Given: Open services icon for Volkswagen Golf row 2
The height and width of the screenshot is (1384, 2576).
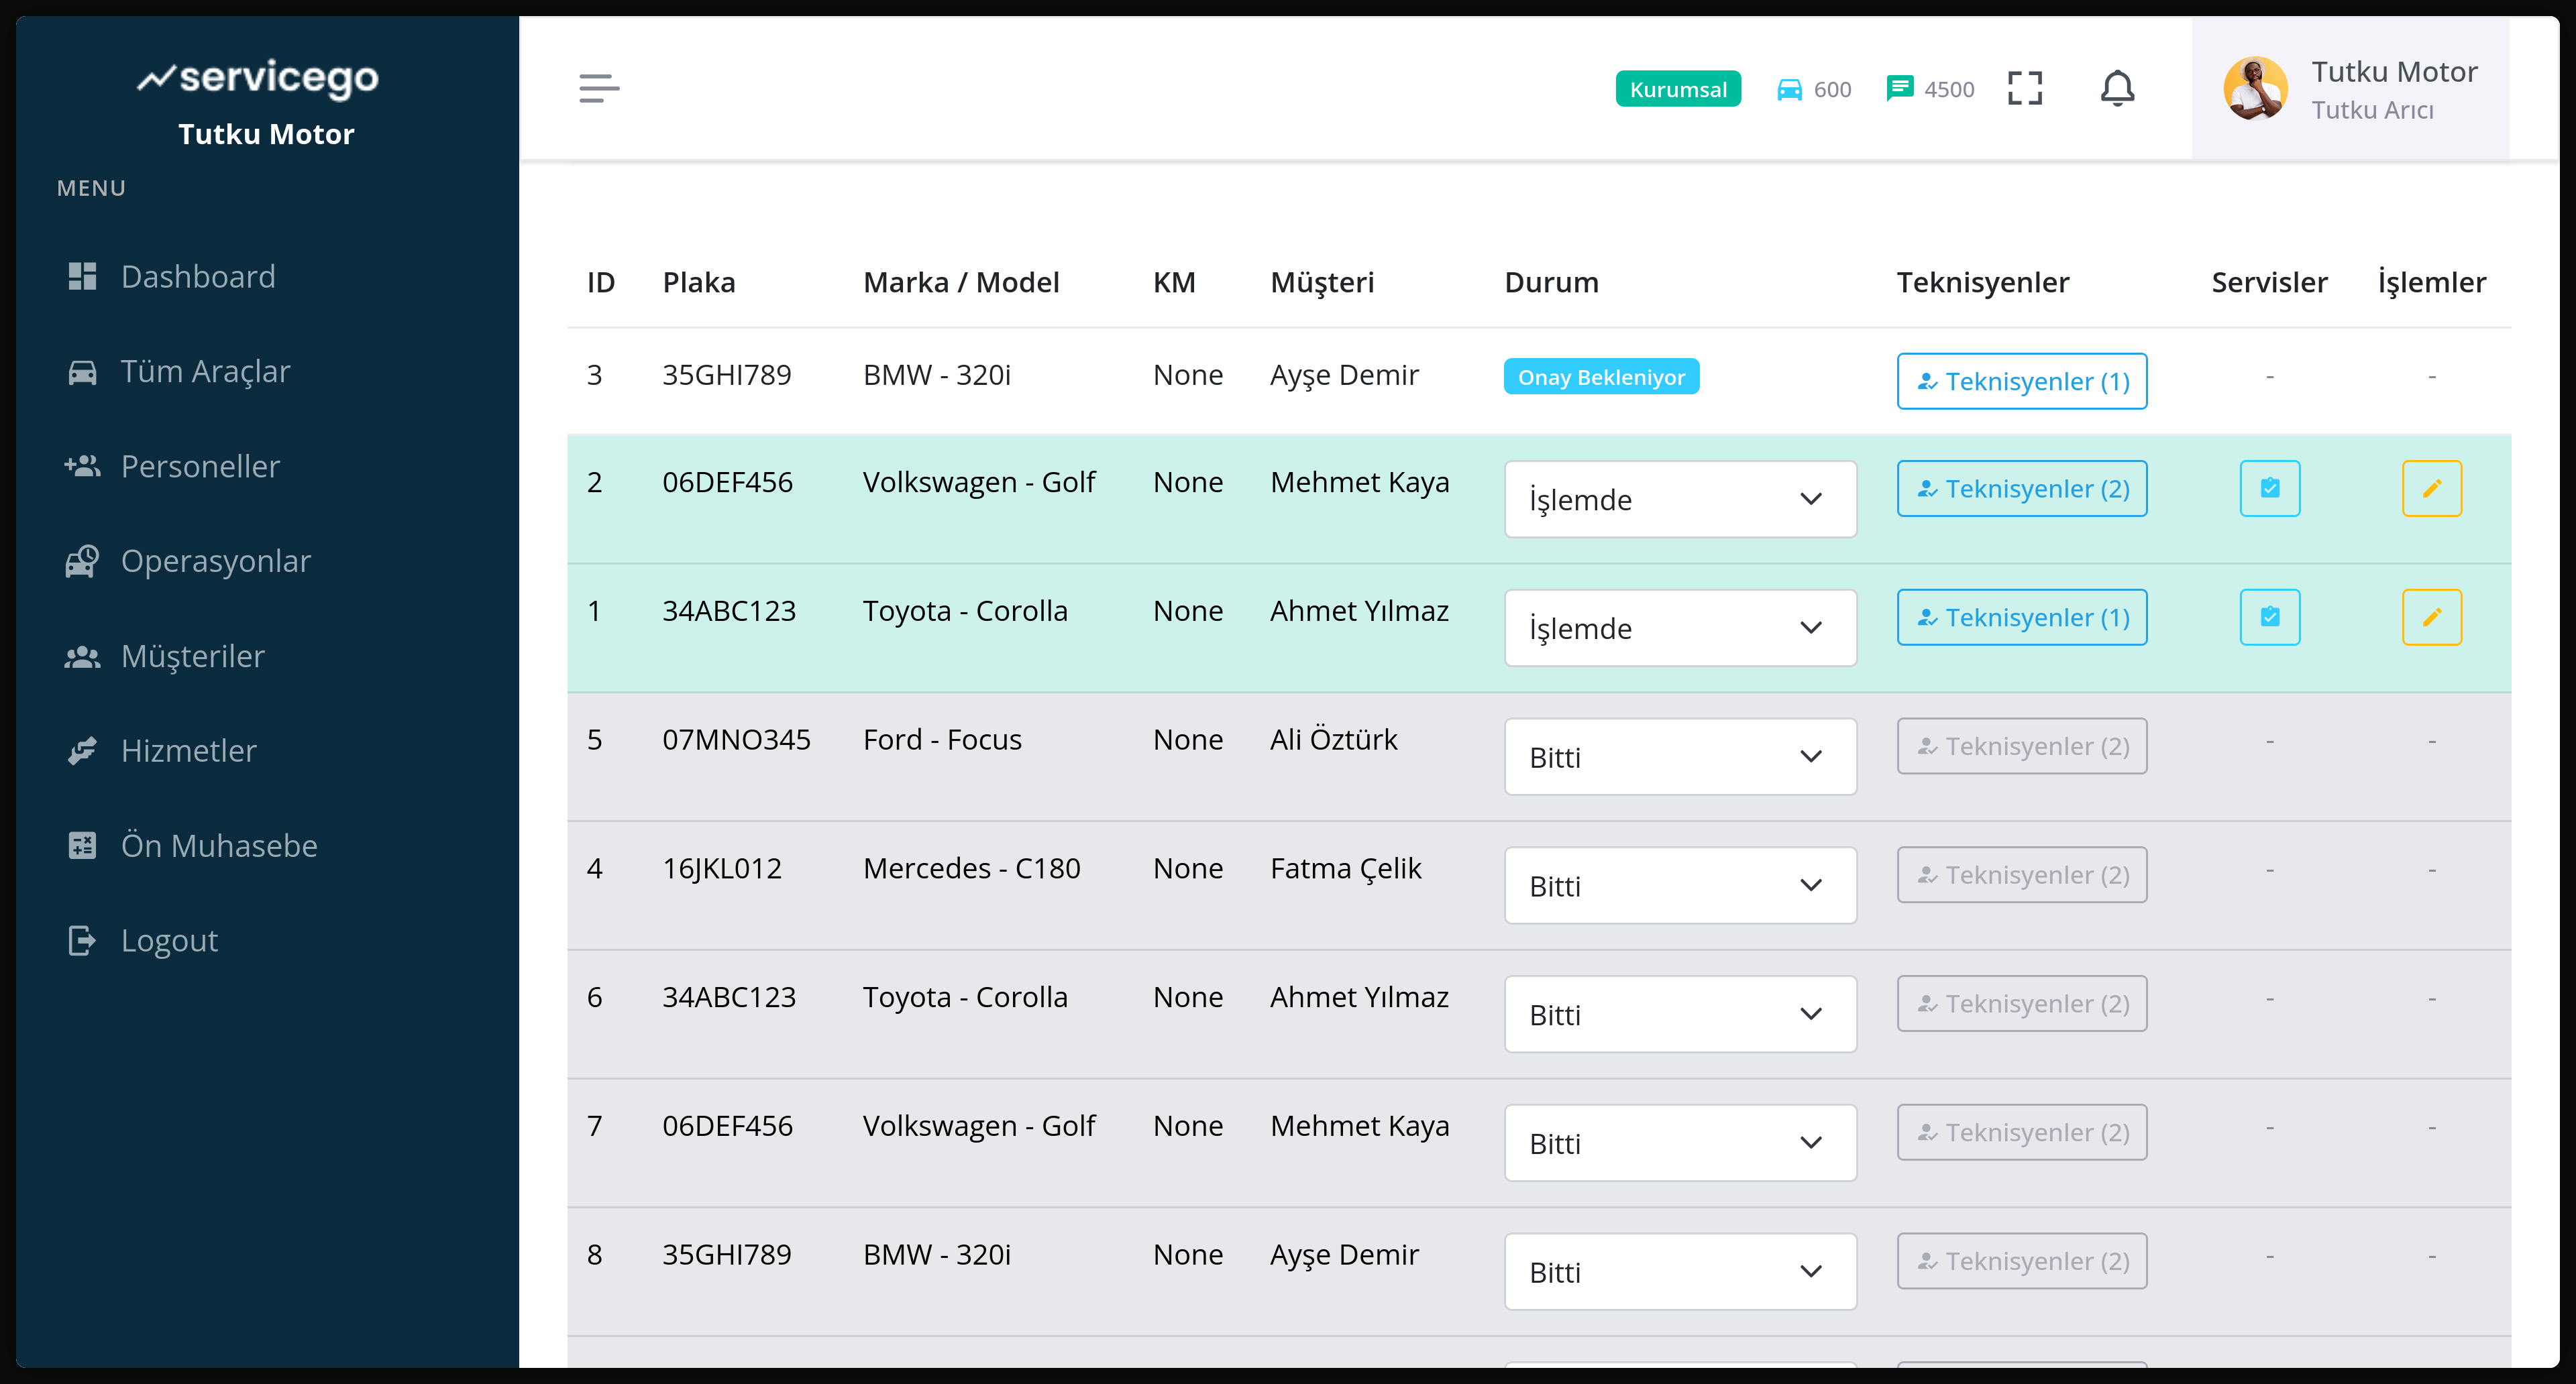Looking at the screenshot, I should 2269,489.
